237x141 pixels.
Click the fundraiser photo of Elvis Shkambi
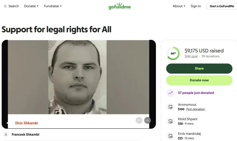pos(77,77)
